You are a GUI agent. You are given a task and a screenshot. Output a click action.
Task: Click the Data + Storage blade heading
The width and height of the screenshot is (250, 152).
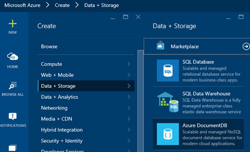pos(174,26)
